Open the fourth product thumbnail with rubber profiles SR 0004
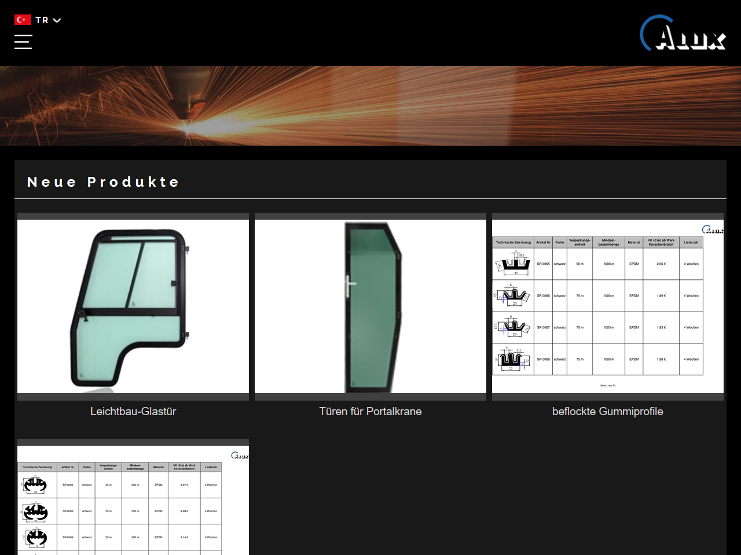 (x=133, y=500)
